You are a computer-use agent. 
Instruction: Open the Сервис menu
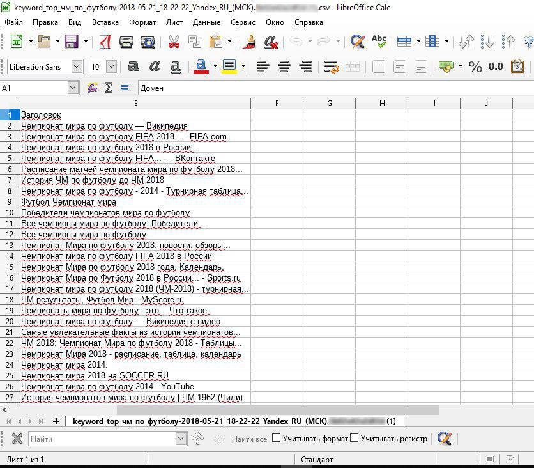tap(243, 22)
